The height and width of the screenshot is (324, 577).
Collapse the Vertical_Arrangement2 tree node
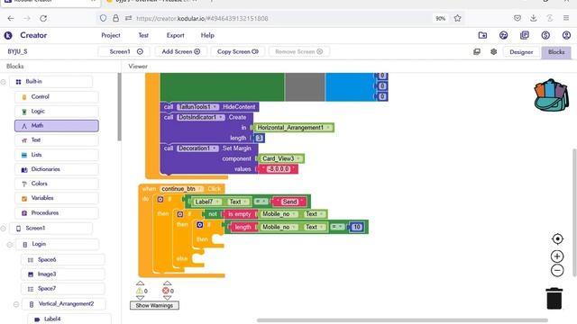click(x=16, y=304)
